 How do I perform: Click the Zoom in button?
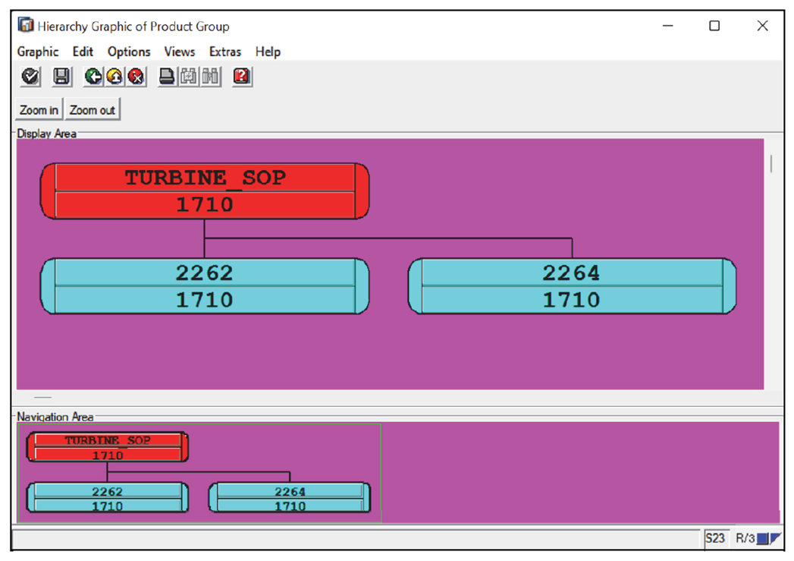point(39,110)
